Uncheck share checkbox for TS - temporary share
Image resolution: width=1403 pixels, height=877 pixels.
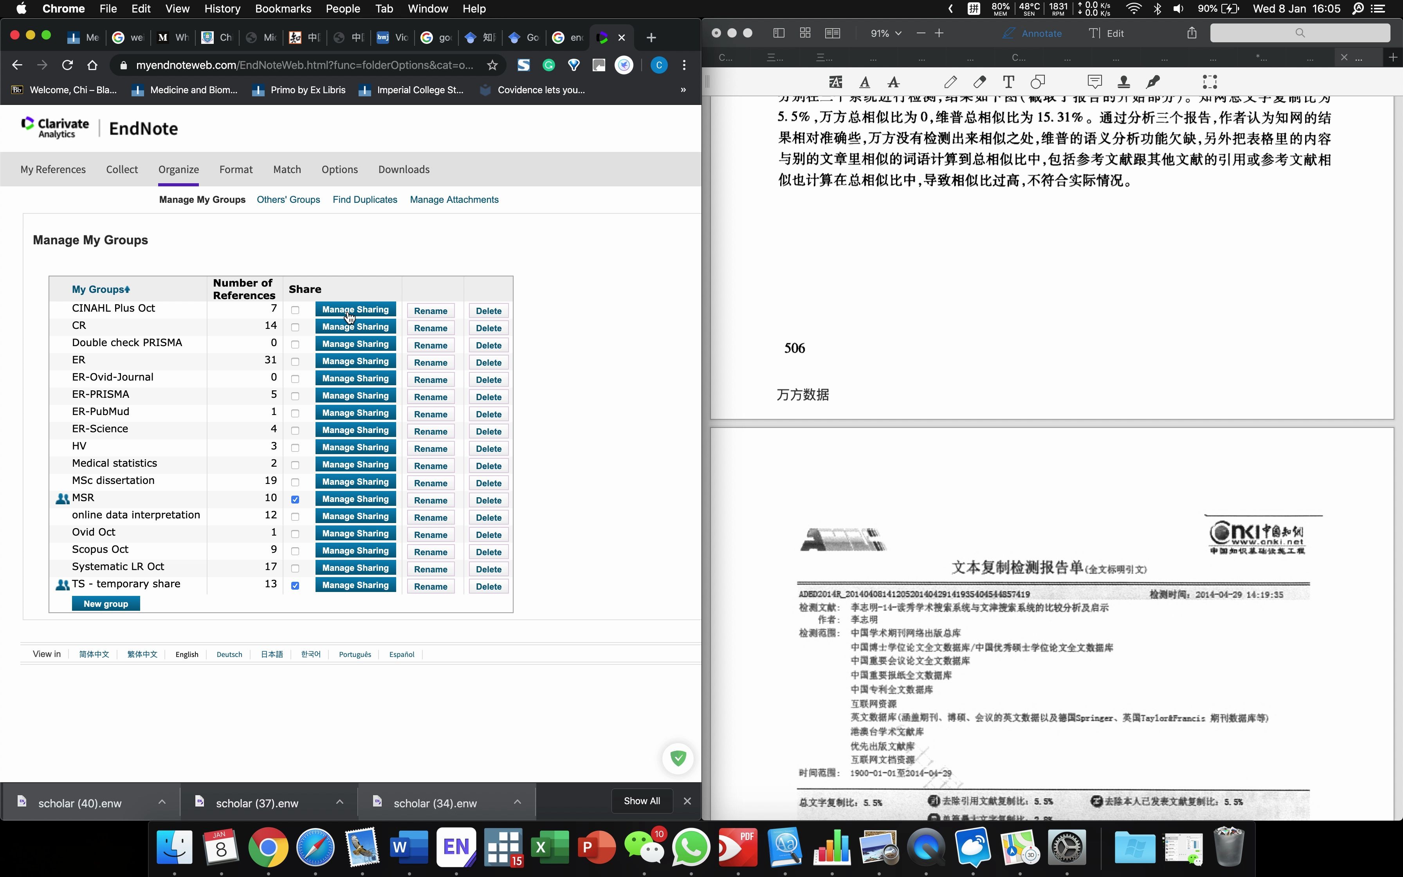coord(295,586)
